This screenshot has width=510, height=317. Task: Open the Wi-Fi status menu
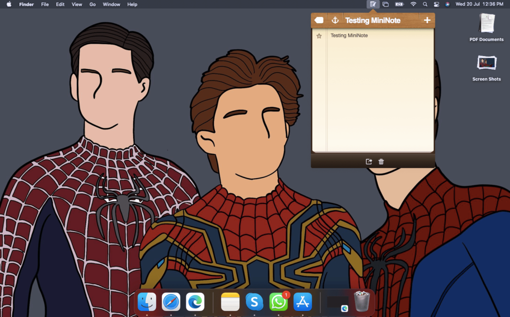[413, 4]
